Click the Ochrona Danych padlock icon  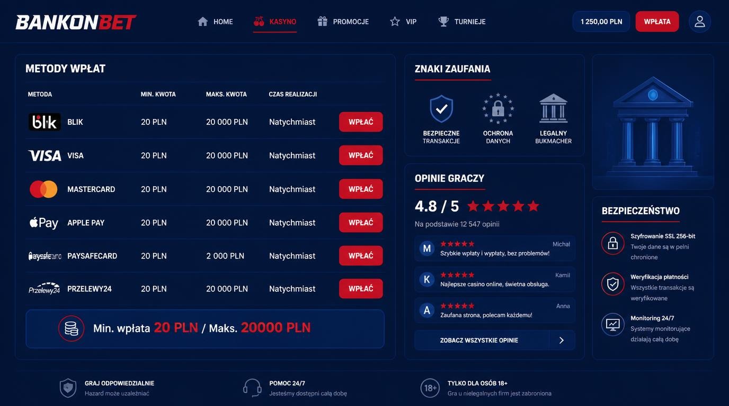tap(498, 108)
